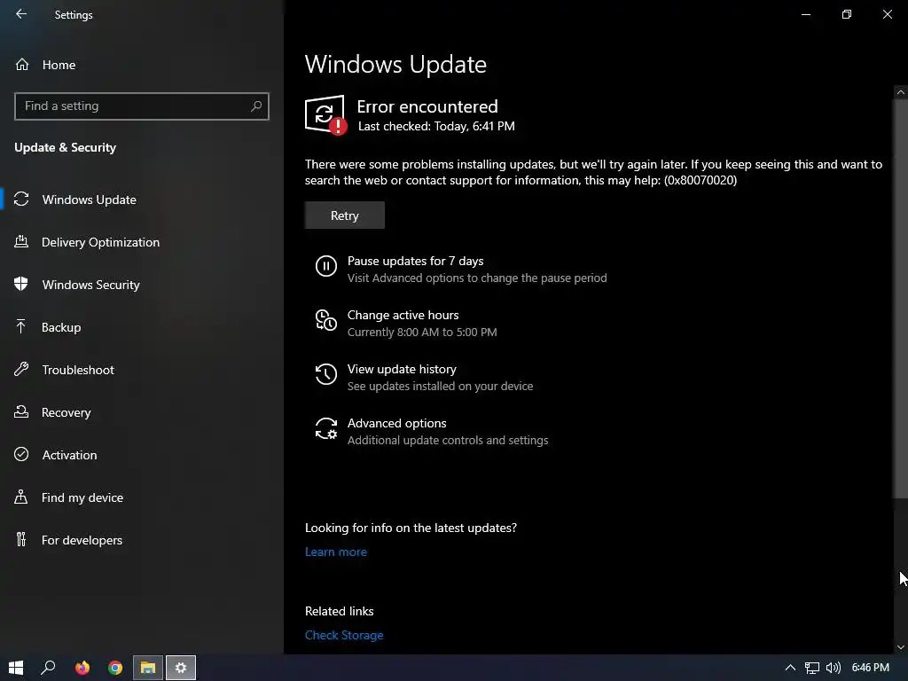Image resolution: width=908 pixels, height=681 pixels.
Task: Click the 'Related links' heading
Action: click(340, 611)
